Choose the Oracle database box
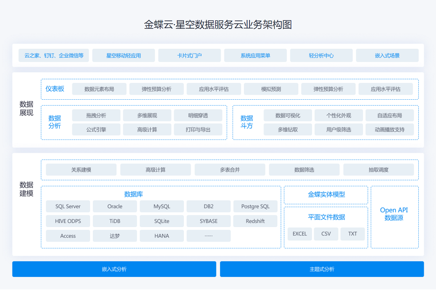Viewport: 436px width, 293px height. (115, 206)
